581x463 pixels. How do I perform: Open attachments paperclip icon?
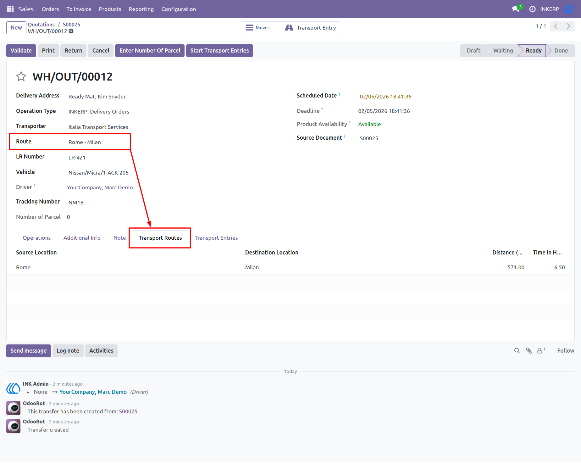529,351
